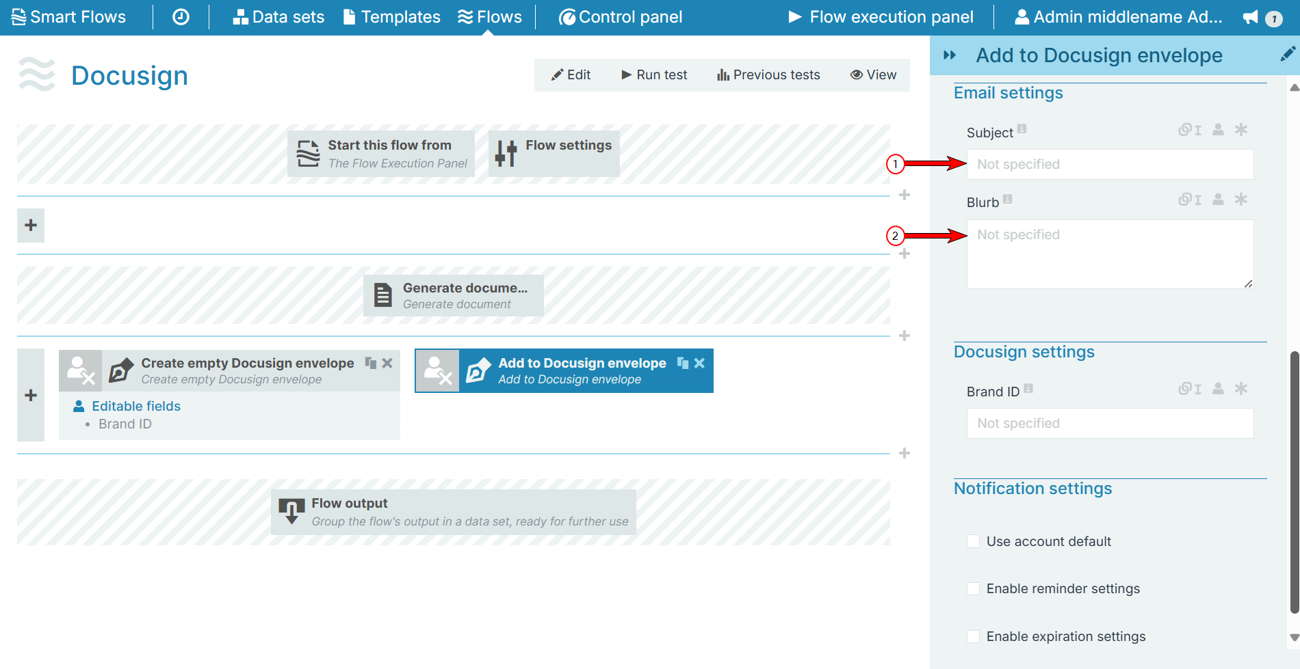The width and height of the screenshot is (1300, 669).
Task: Switch to the Templates section
Action: coord(391,16)
